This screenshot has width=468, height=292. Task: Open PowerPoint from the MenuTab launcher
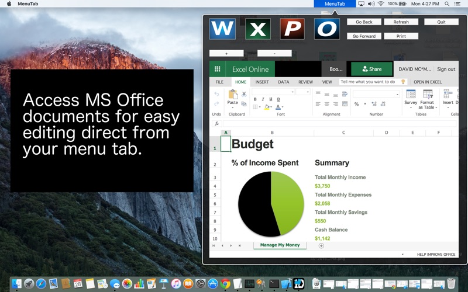pos(292,29)
